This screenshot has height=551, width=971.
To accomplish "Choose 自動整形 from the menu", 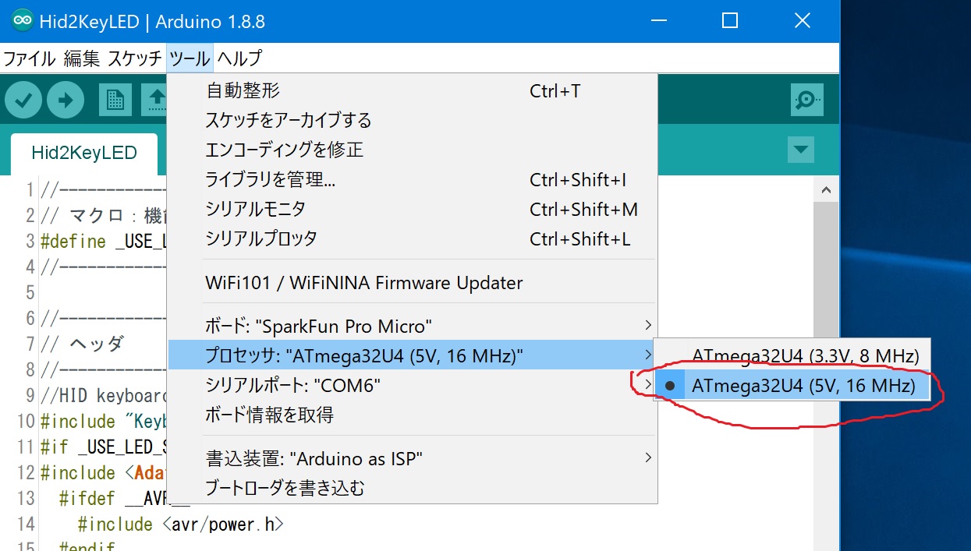I will (413, 91).
